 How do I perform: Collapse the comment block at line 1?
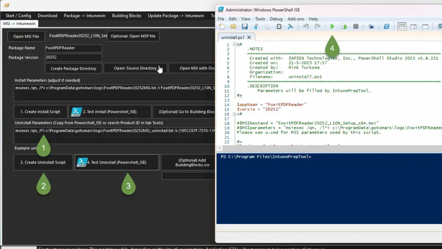(x=234, y=44)
